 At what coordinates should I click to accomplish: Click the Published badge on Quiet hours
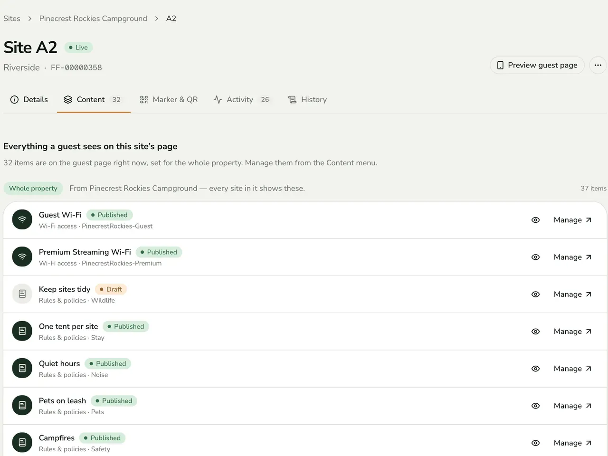point(108,363)
